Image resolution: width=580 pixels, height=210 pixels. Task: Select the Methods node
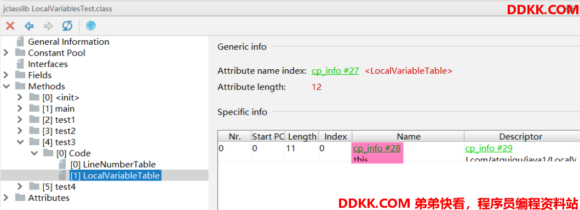coord(47,86)
